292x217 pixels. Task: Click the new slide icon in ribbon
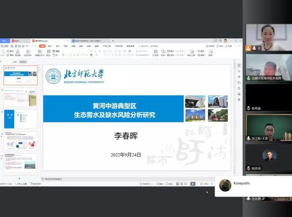[x=40, y=52]
